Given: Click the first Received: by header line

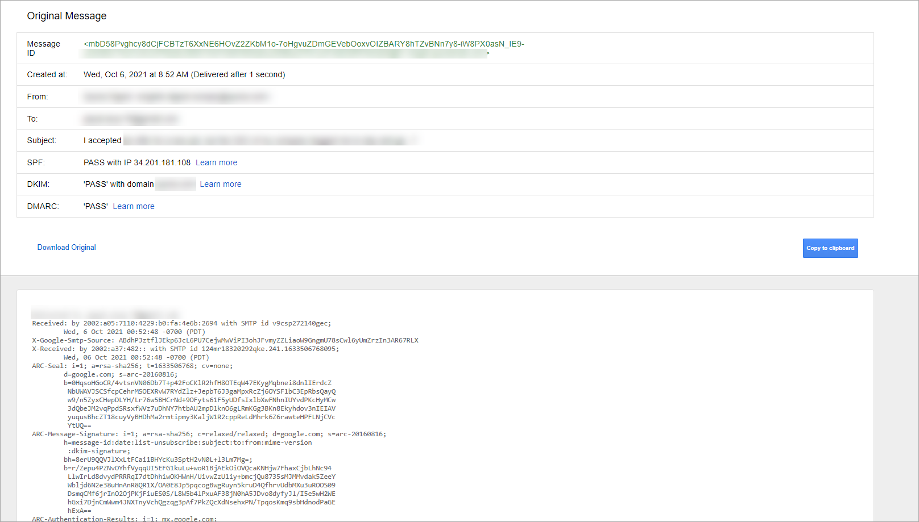Looking at the screenshot, I should pos(181,323).
